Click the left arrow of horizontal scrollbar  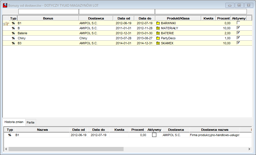[x=6, y=149]
